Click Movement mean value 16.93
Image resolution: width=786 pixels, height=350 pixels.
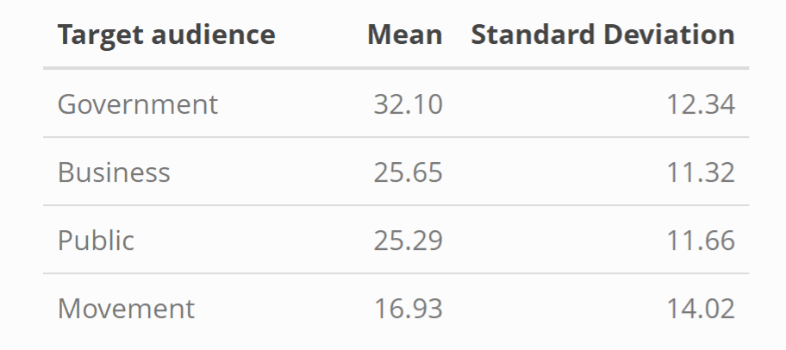pyautogui.click(x=408, y=308)
